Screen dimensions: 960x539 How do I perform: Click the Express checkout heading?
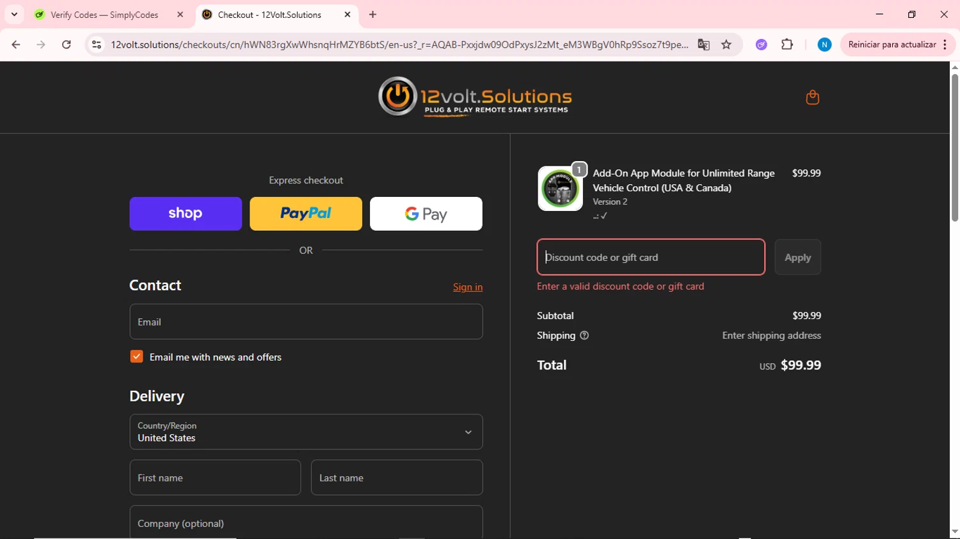306,180
